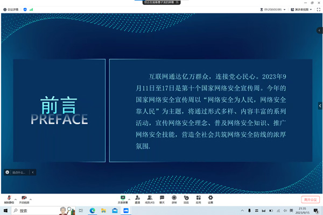Screen dimensions: 323x215
Task: Open the Invite participants icon
Action: point(138,198)
